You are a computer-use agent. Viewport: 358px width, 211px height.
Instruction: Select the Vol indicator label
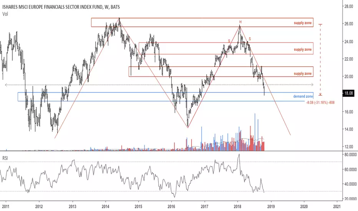click(5, 14)
